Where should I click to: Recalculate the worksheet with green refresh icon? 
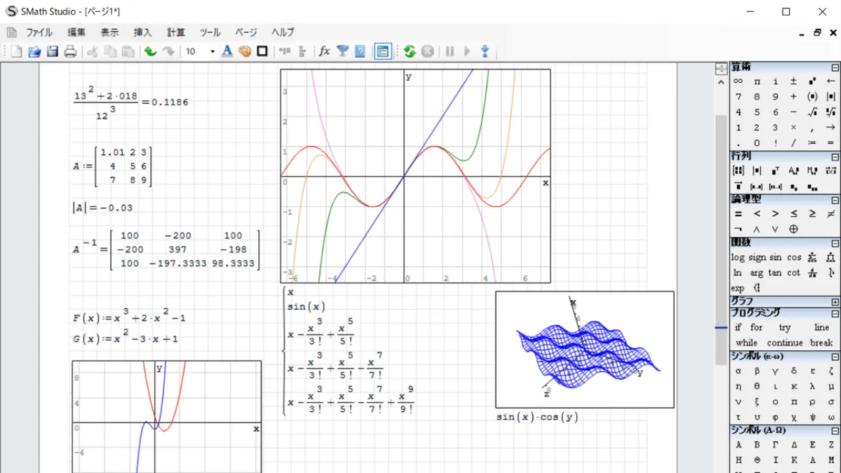[410, 51]
